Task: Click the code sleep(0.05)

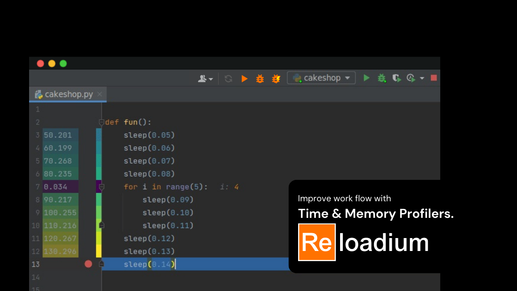Action: pos(149,135)
